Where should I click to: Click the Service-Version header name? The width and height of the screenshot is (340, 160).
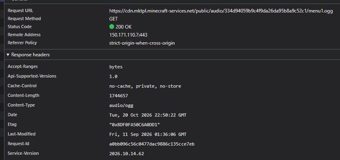(23, 153)
